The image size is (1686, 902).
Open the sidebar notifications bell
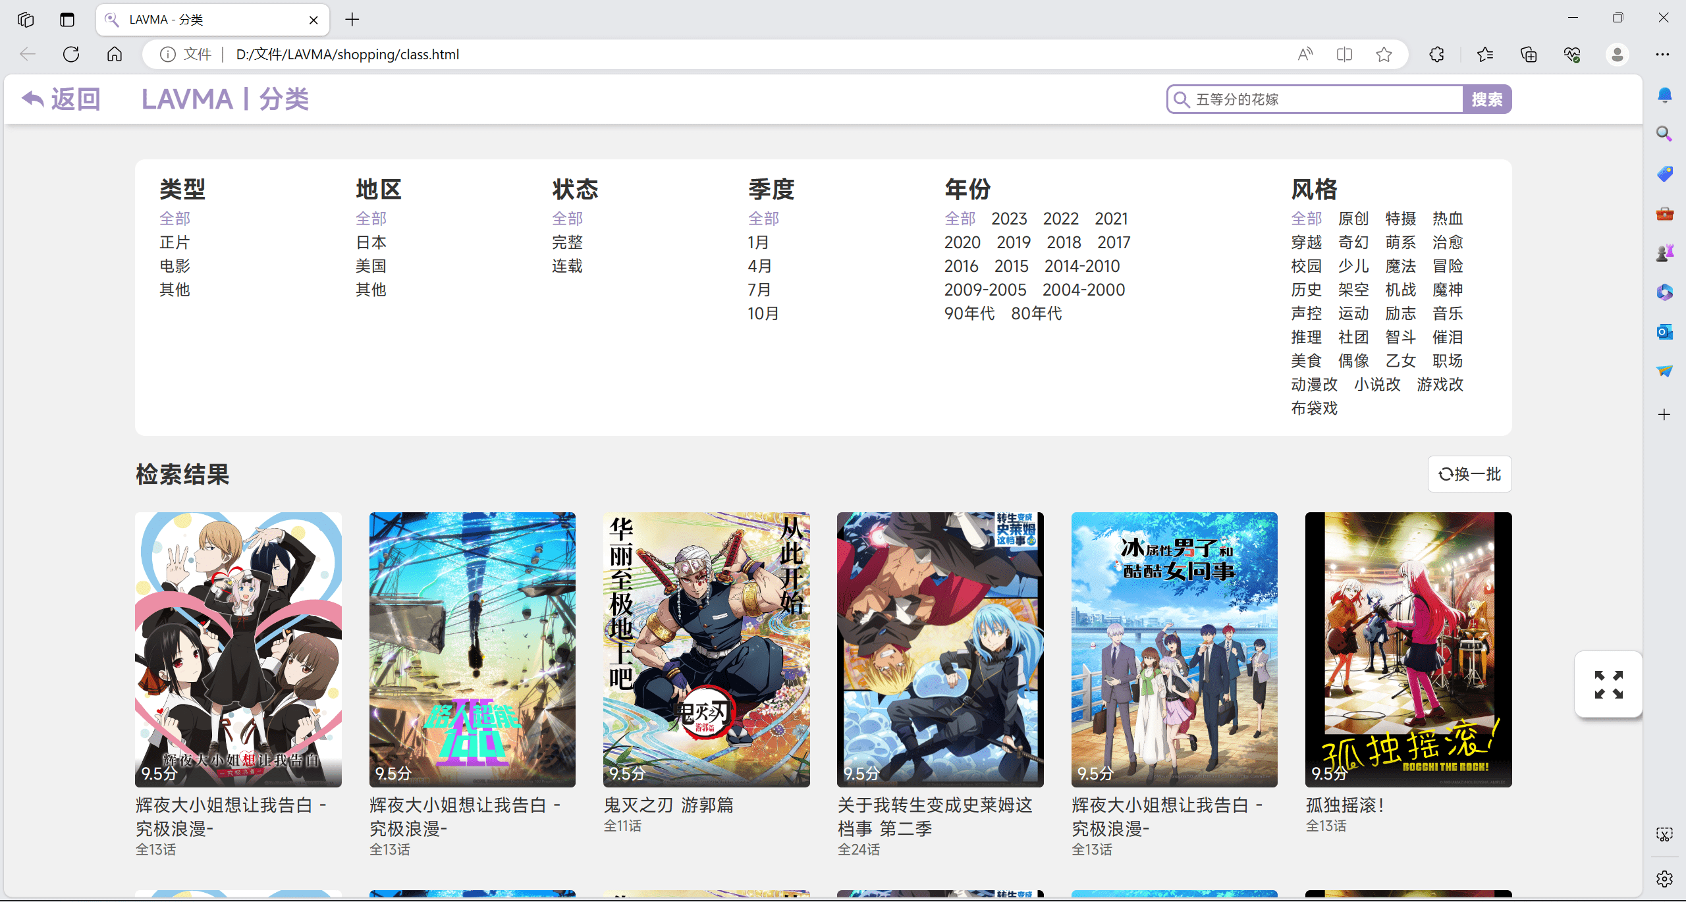tap(1664, 95)
